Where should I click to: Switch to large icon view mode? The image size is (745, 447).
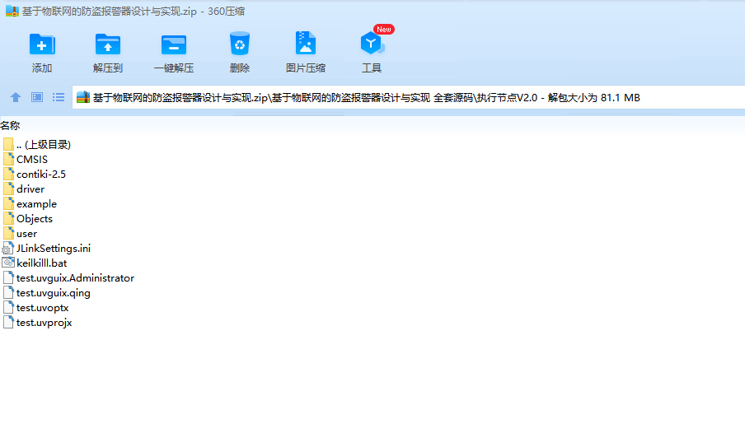37,97
